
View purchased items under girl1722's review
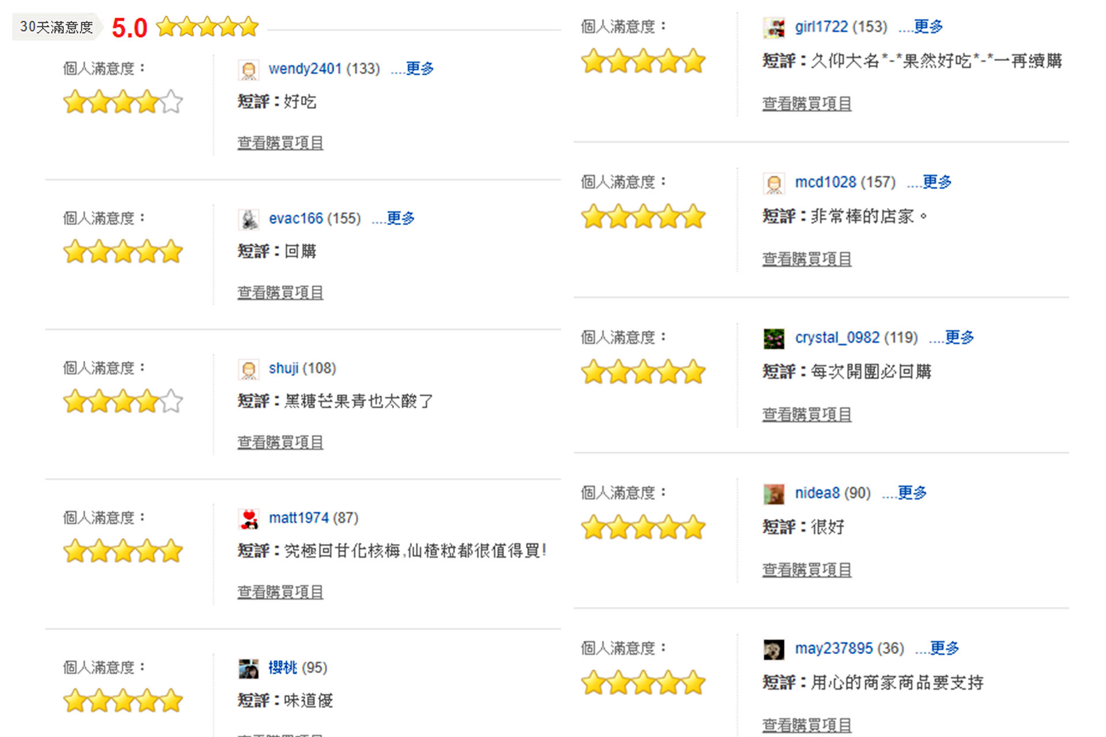pyautogui.click(x=807, y=104)
